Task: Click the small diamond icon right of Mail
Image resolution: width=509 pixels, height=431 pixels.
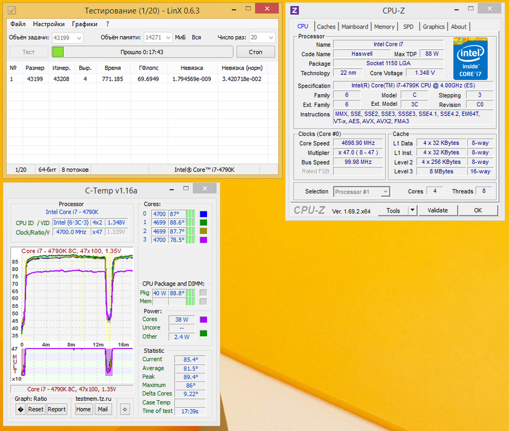Action: pyautogui.click(x=124, y=409)
